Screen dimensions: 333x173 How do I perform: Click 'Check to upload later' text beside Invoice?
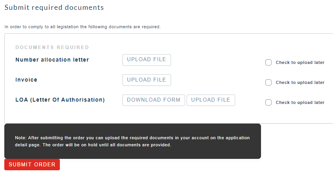pos(300,82)
